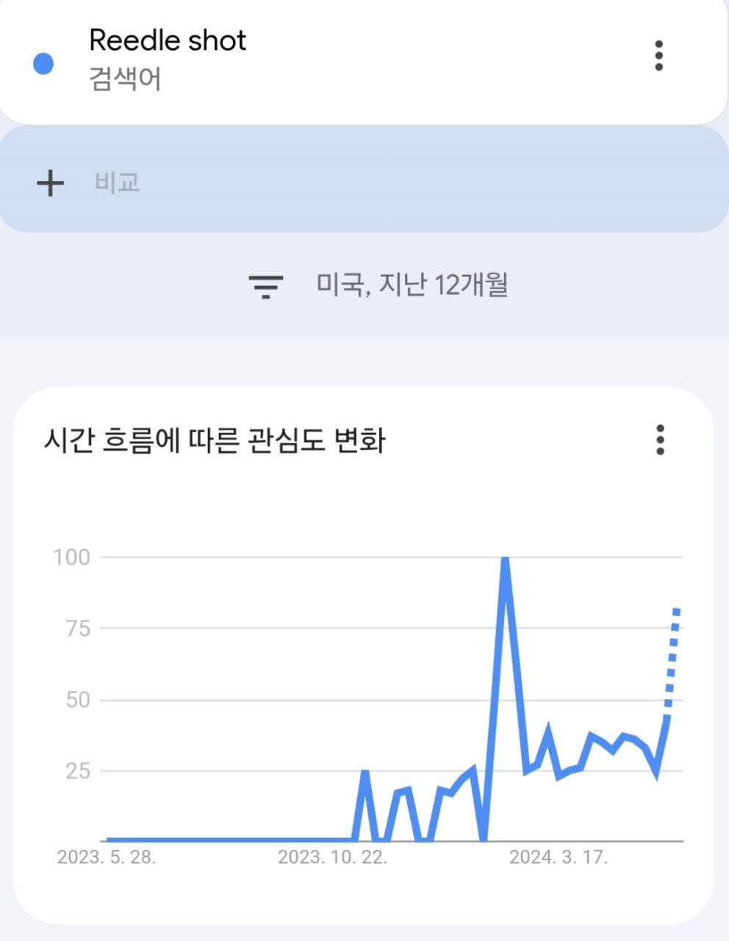Screen dimensions: 729x941
Task: Tap the plus icon to add comparison
Action: pyautogui.click(x=50, y=182)
